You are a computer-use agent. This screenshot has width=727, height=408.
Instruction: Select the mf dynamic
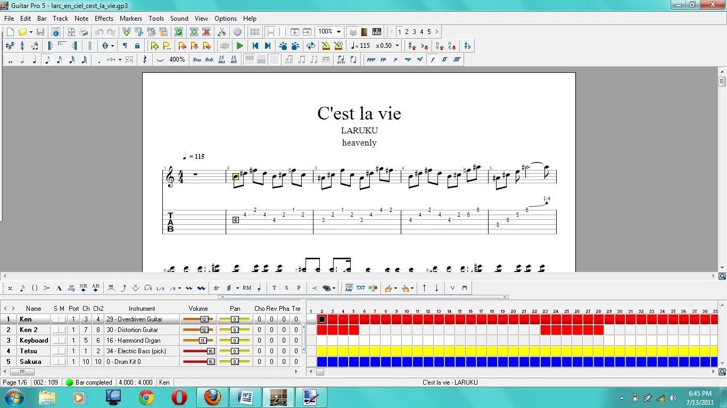coord(420,60)
